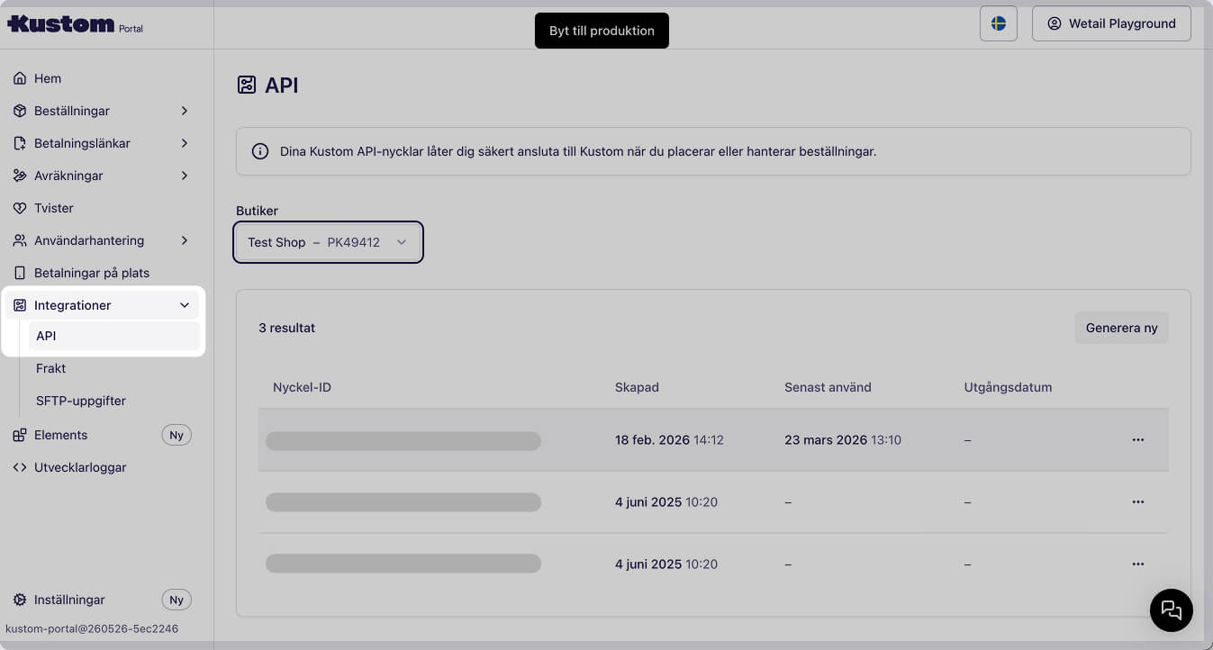Click the 18 feb. 2026 14:12 date cell
This screenshot has width=1213, height=650.
coord(669,440)
